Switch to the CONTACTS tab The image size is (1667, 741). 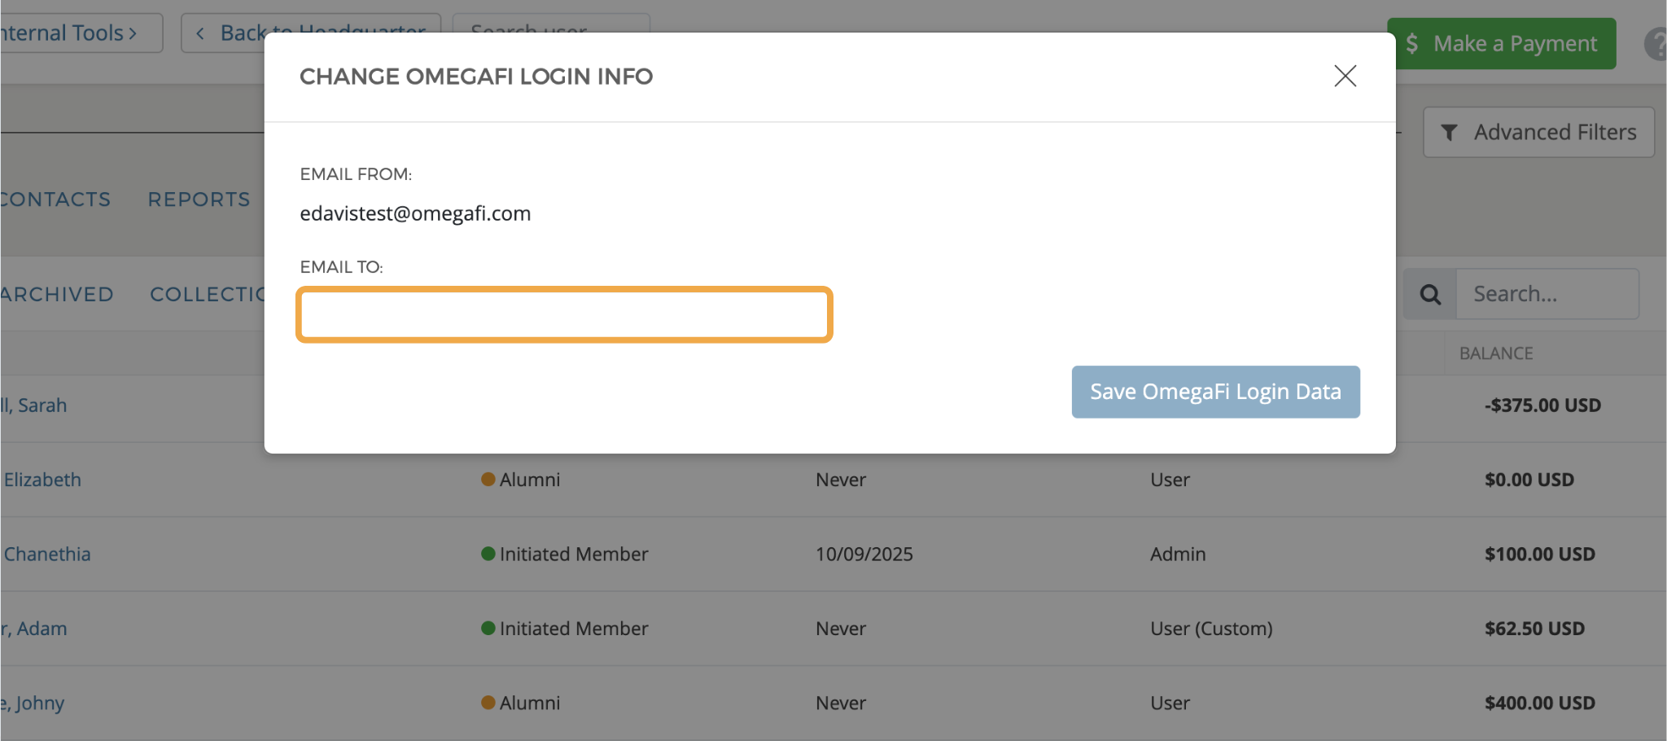55,199
